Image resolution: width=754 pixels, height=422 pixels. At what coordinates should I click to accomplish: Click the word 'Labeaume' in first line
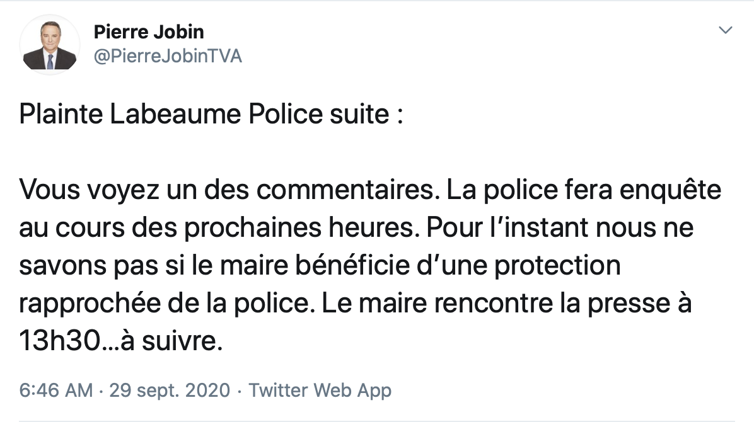(175, 115)
